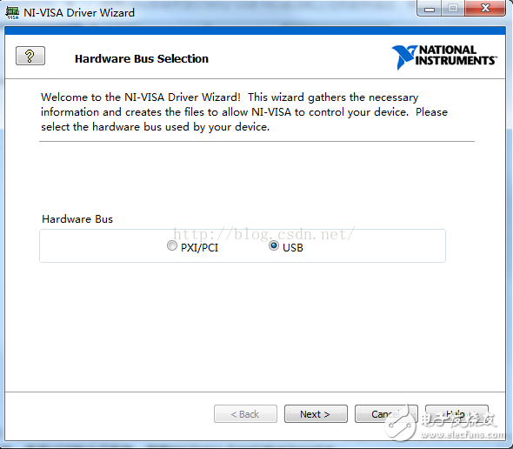The width and height of the screenshot is (513, 449).
Task: Click the greyed-out Back button
Action: coord(245,414)
